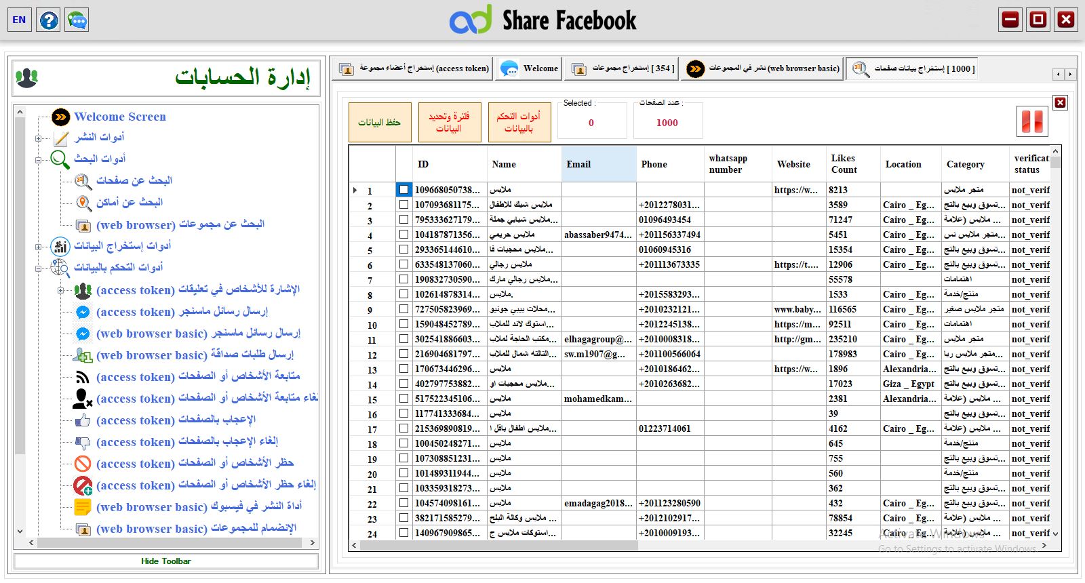Click thumbs-down icon beside الغاء الإعجاب بالصفحات
Image resolution: width=1085 pixels, height=583 pixels.
click(x=83, y=442)
